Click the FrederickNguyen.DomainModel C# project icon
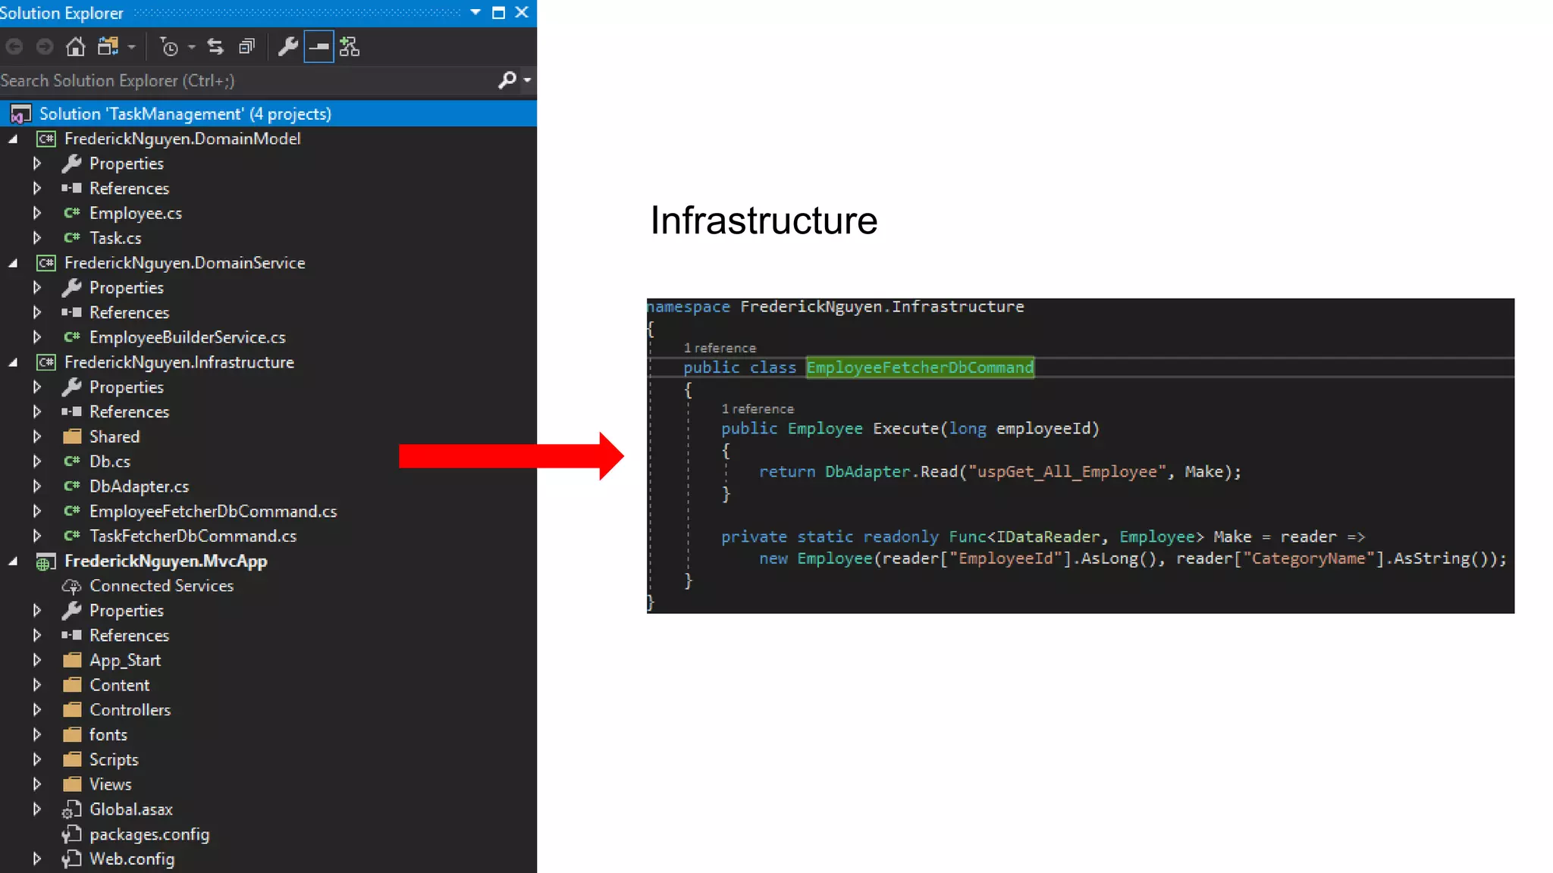1553x873 pixels. [46, 139]
